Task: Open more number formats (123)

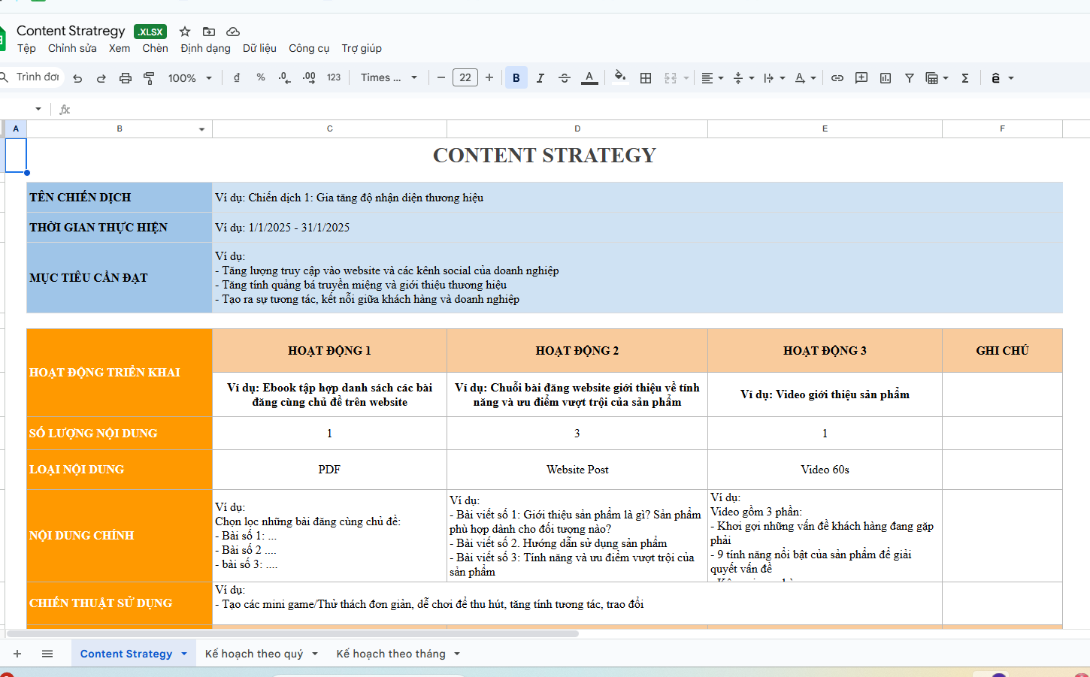Action: [x=334, y=77]
